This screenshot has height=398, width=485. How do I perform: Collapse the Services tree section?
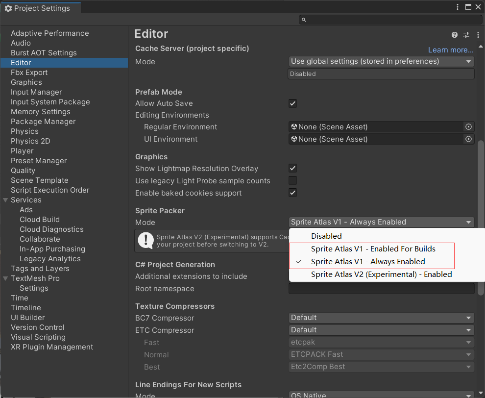click(x=5, y=200)
